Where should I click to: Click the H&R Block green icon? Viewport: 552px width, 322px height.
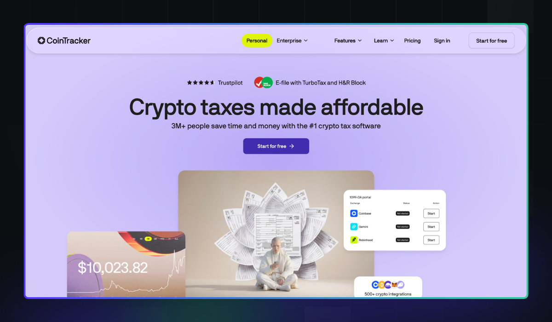(x=267, y=82)
